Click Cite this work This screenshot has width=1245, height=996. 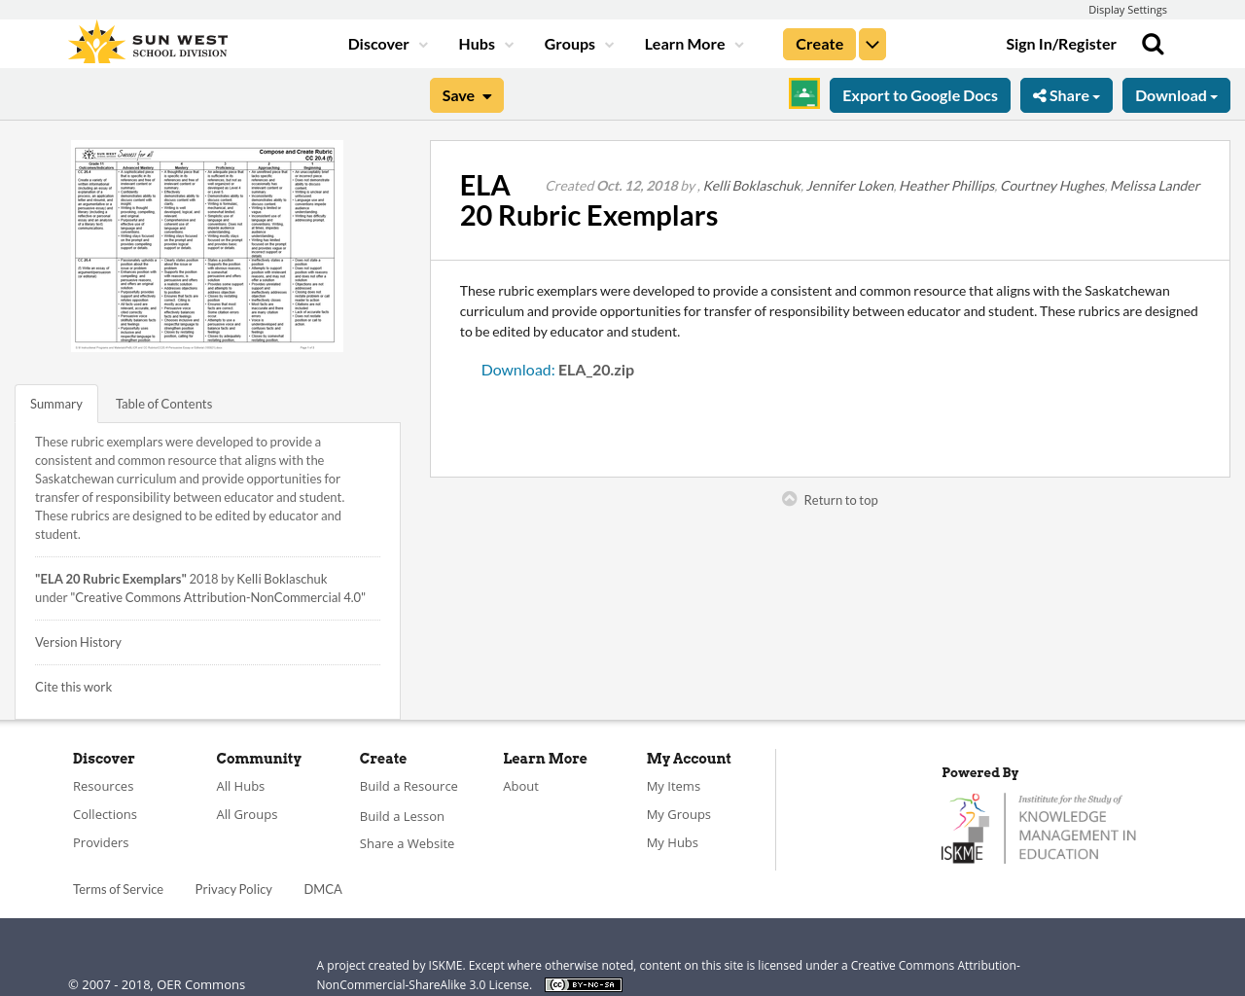pos(73,686)
